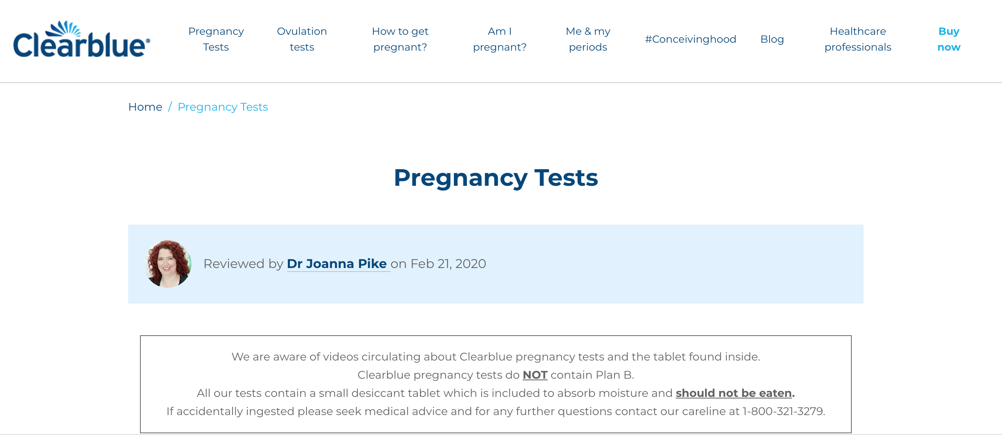Screen dimensions: 1002x438
Task: Click the Pregnancy Tests page heading
Action: pyautogui.click(x=496, y=177)
